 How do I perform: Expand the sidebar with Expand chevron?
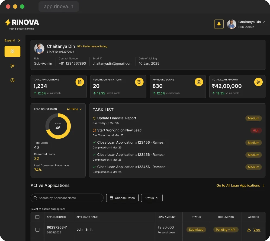click(12, 40)
